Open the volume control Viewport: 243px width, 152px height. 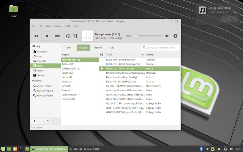pyautogui.click(x=167, y=36)
